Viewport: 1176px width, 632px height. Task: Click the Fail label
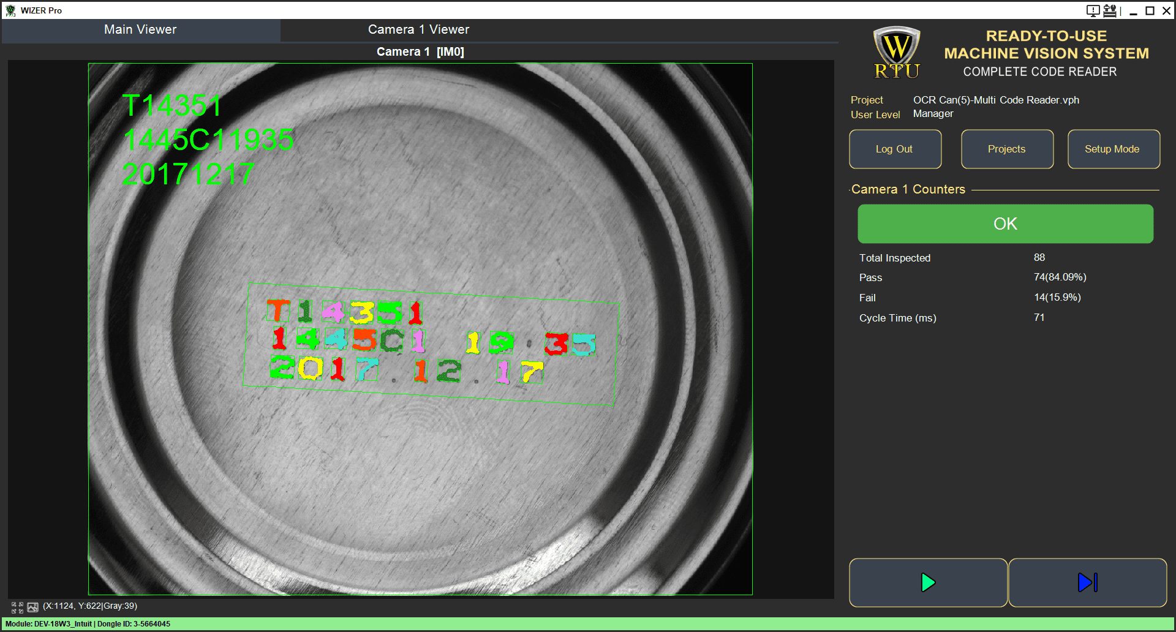[x=867, y=298]
